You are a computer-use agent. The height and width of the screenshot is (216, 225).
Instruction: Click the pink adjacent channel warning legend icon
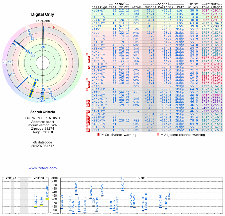tap(158, 135)
